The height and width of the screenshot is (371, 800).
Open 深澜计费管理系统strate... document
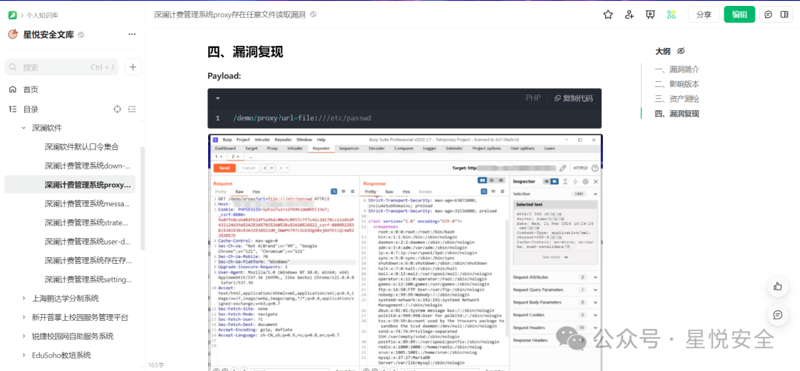(87, 222)
